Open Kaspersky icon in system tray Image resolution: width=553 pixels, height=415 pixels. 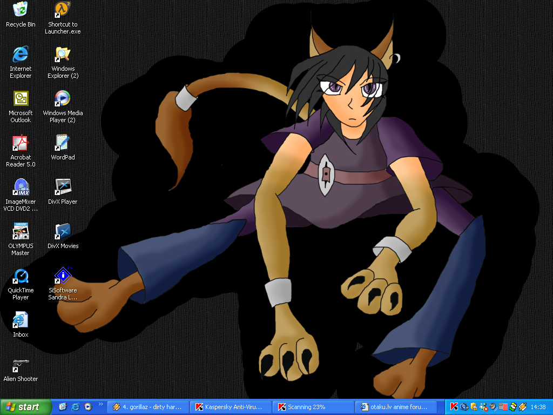pos(454,407)
